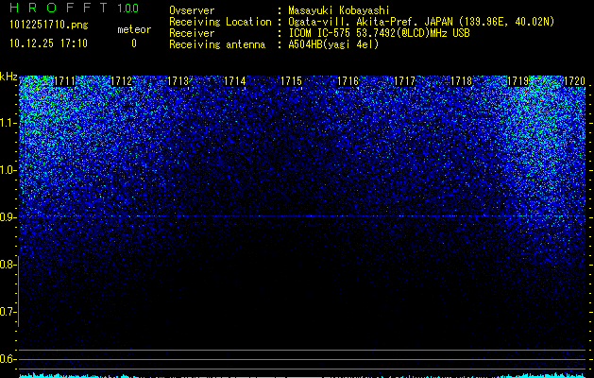594x378 pixels.
Task: Click the 1717 time marker
Action: coord(404,80)
